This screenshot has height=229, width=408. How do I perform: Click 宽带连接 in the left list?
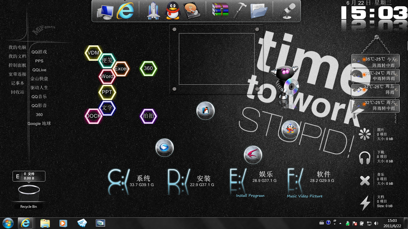17,74
